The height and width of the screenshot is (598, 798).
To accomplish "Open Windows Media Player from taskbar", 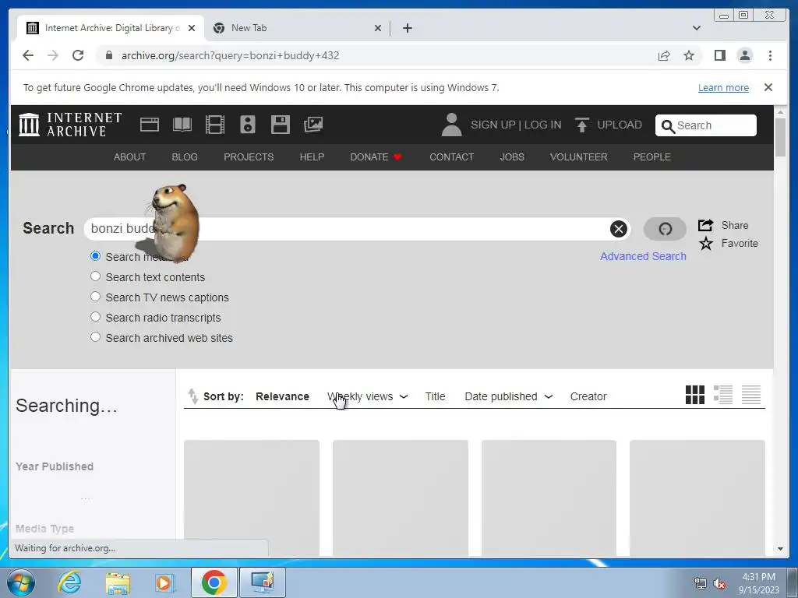I will [x=164, y=582].
